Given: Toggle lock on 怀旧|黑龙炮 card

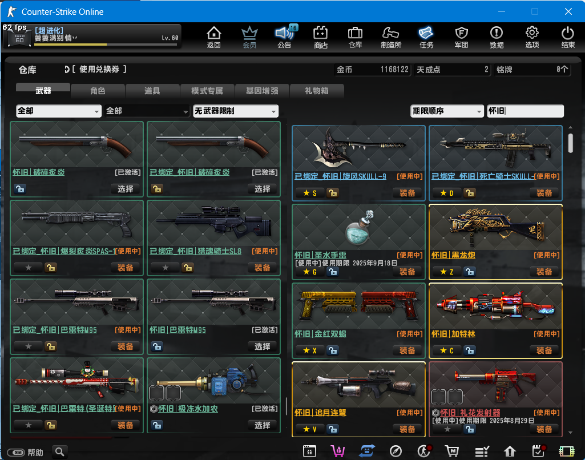Looking at the screenshot, I should click(x=470, y=272).
